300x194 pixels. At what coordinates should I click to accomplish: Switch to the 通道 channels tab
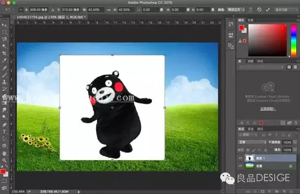coord(250,129)
